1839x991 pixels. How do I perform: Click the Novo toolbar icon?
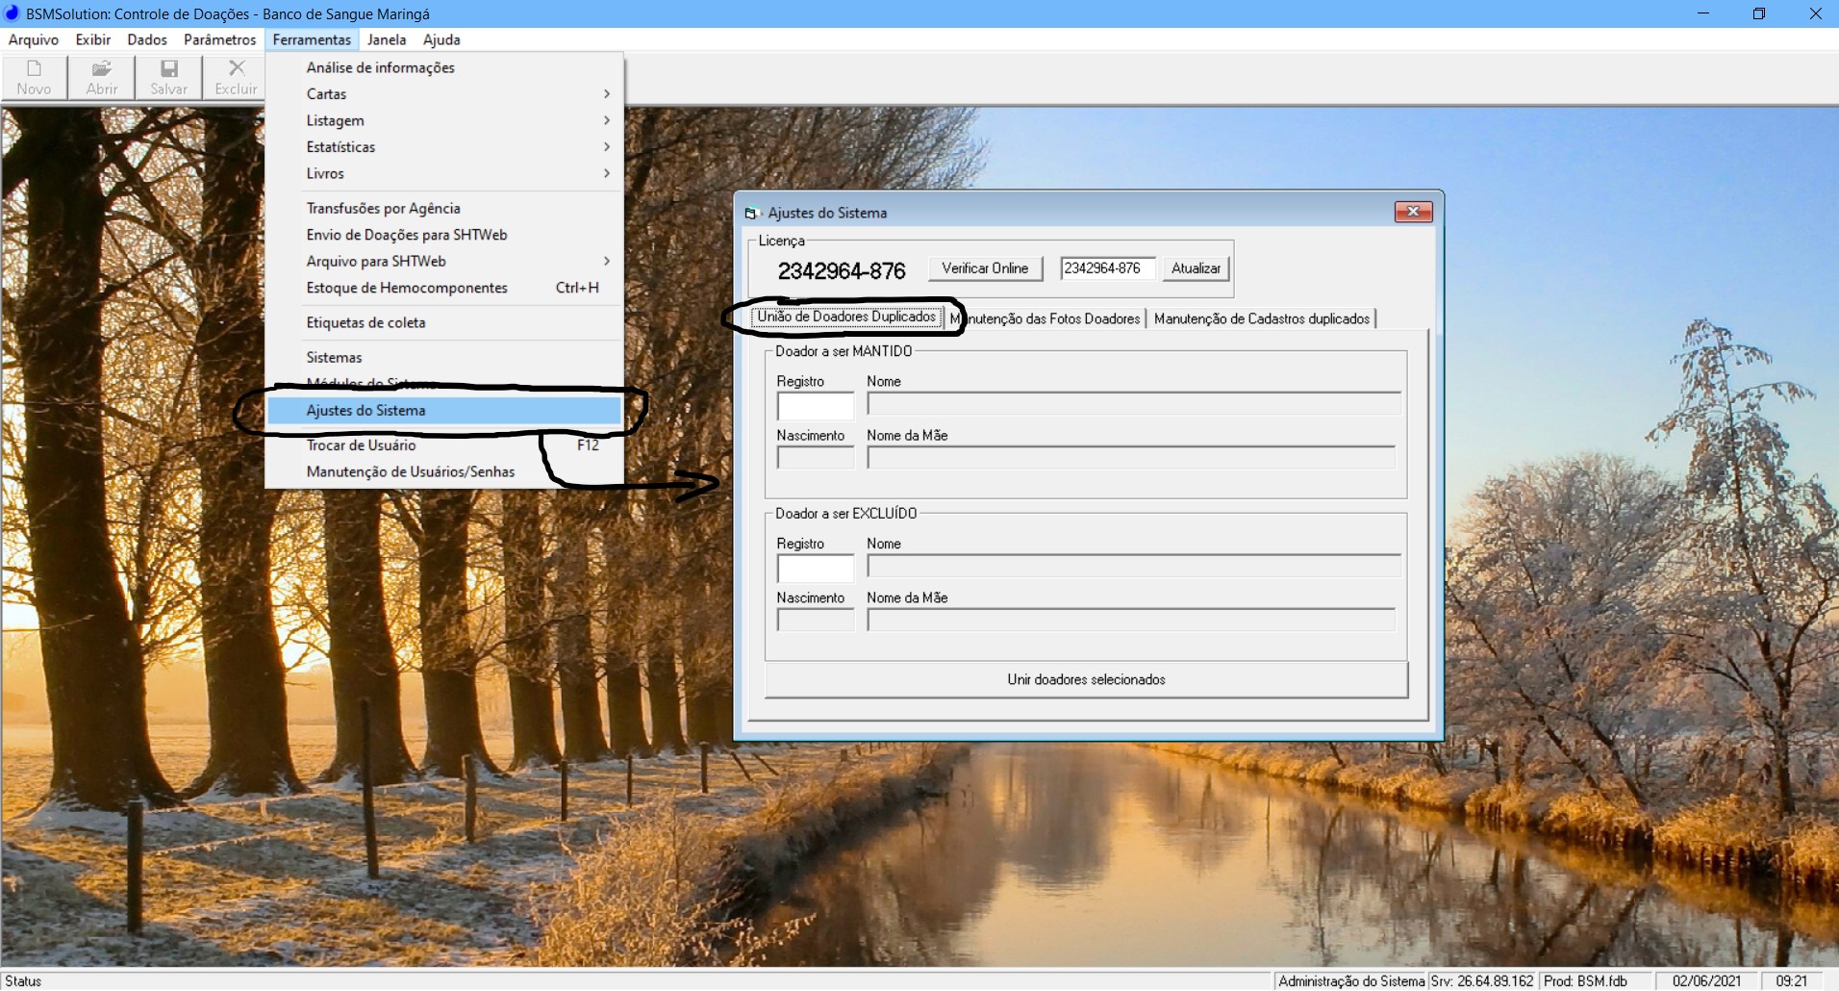pyautogui.click(x=34, y=69)
